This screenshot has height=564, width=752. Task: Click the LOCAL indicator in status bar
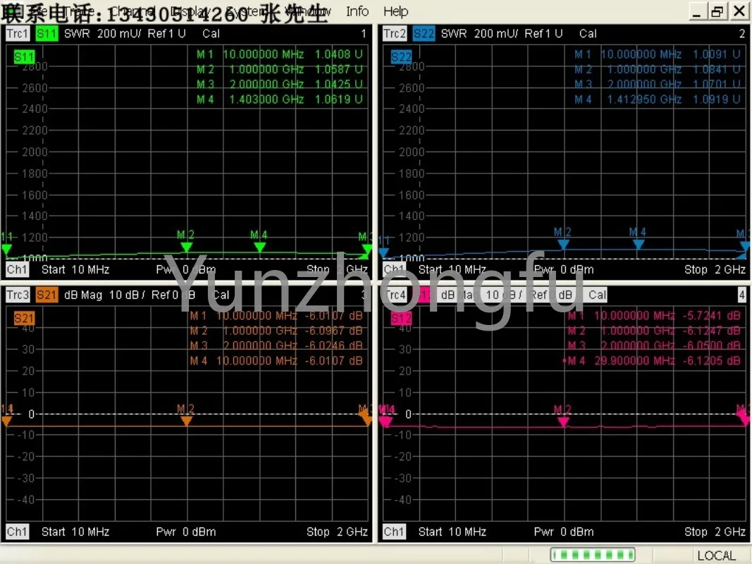716,556
